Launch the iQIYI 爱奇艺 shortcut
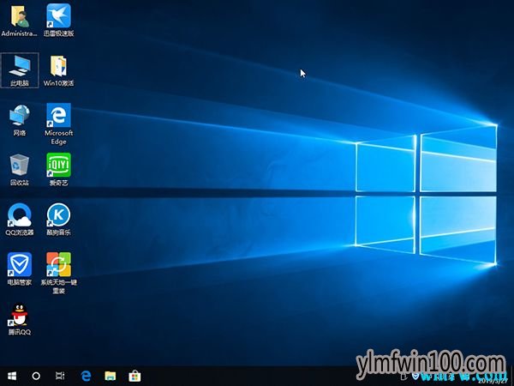Viewport: 514px width, 386px height. pos(58,170)
